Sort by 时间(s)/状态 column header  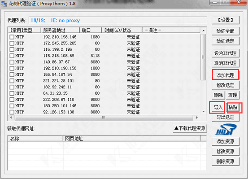[x=122, y=30]
